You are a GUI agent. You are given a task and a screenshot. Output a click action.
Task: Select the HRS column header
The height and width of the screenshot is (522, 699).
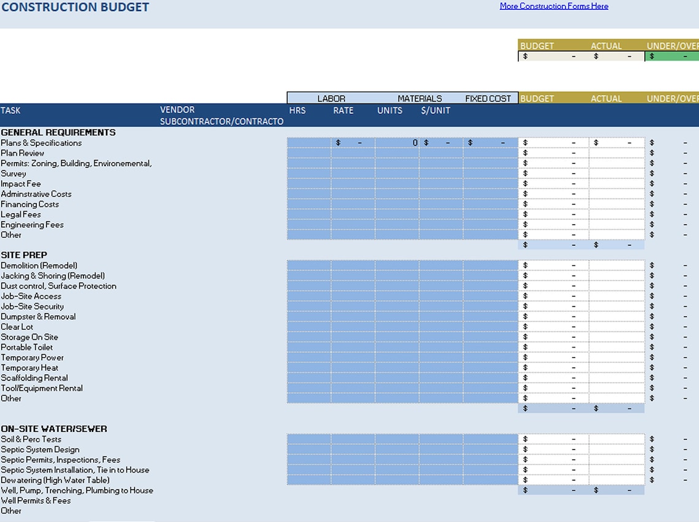[297, 110]
